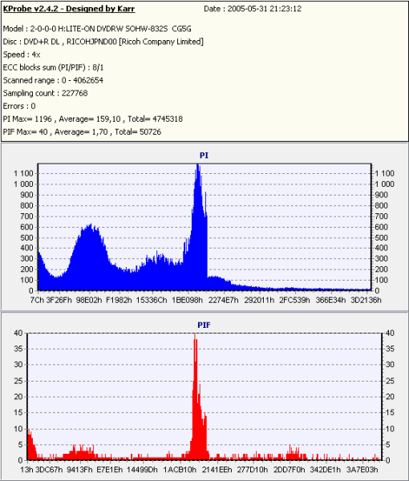409x481 pixels.
Task: Select the Date 2005-05-31 21:23:12 text
Action: click(x=253, y=9)
